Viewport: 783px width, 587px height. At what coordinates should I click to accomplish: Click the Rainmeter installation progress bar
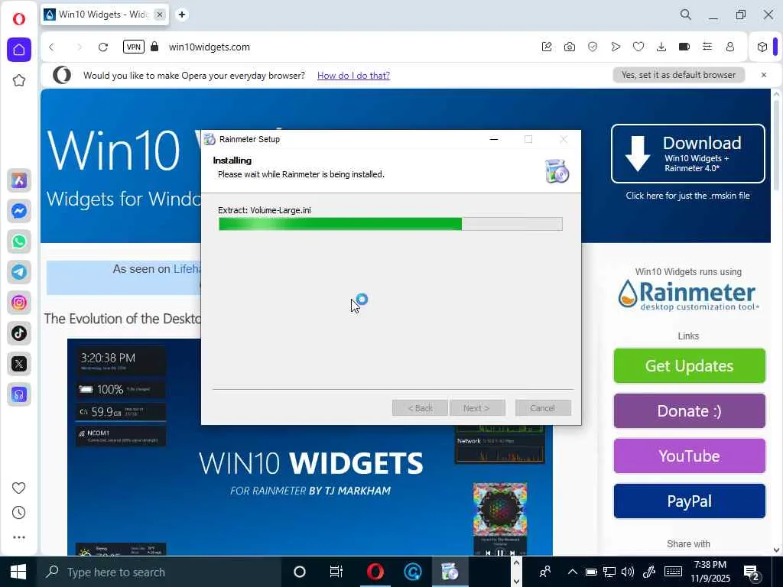click(x=391, y=224)
